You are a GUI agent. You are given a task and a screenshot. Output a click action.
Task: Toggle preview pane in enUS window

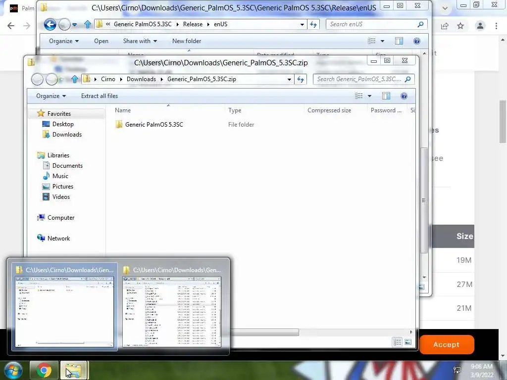[x=399, y=41]
